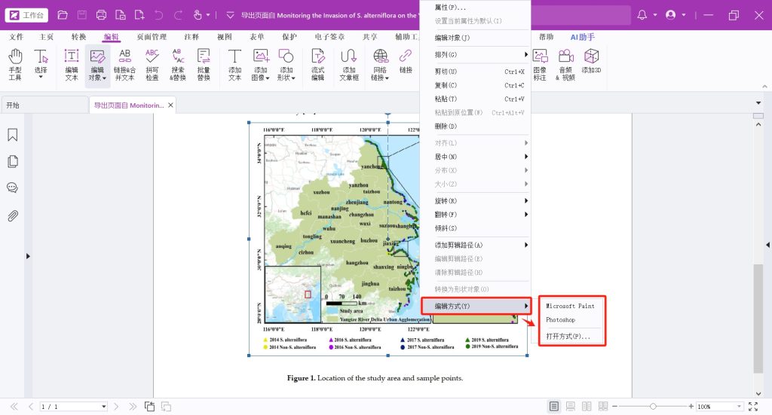Screen dimensions: 772x415
Task: Choose the Flow Edit (流式编辑) icon
Action: tap(317, 63)
